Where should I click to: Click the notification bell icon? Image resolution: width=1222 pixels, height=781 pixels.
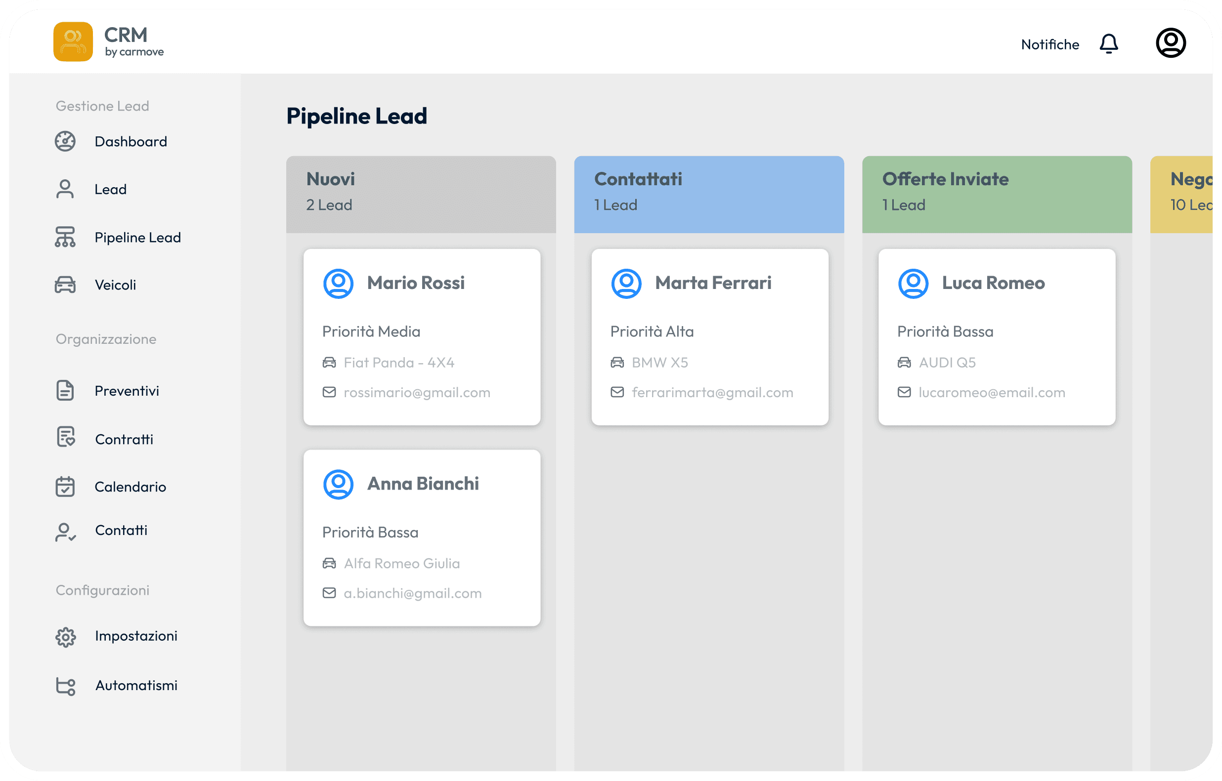pyautogui.click(x=1109, y=43)
